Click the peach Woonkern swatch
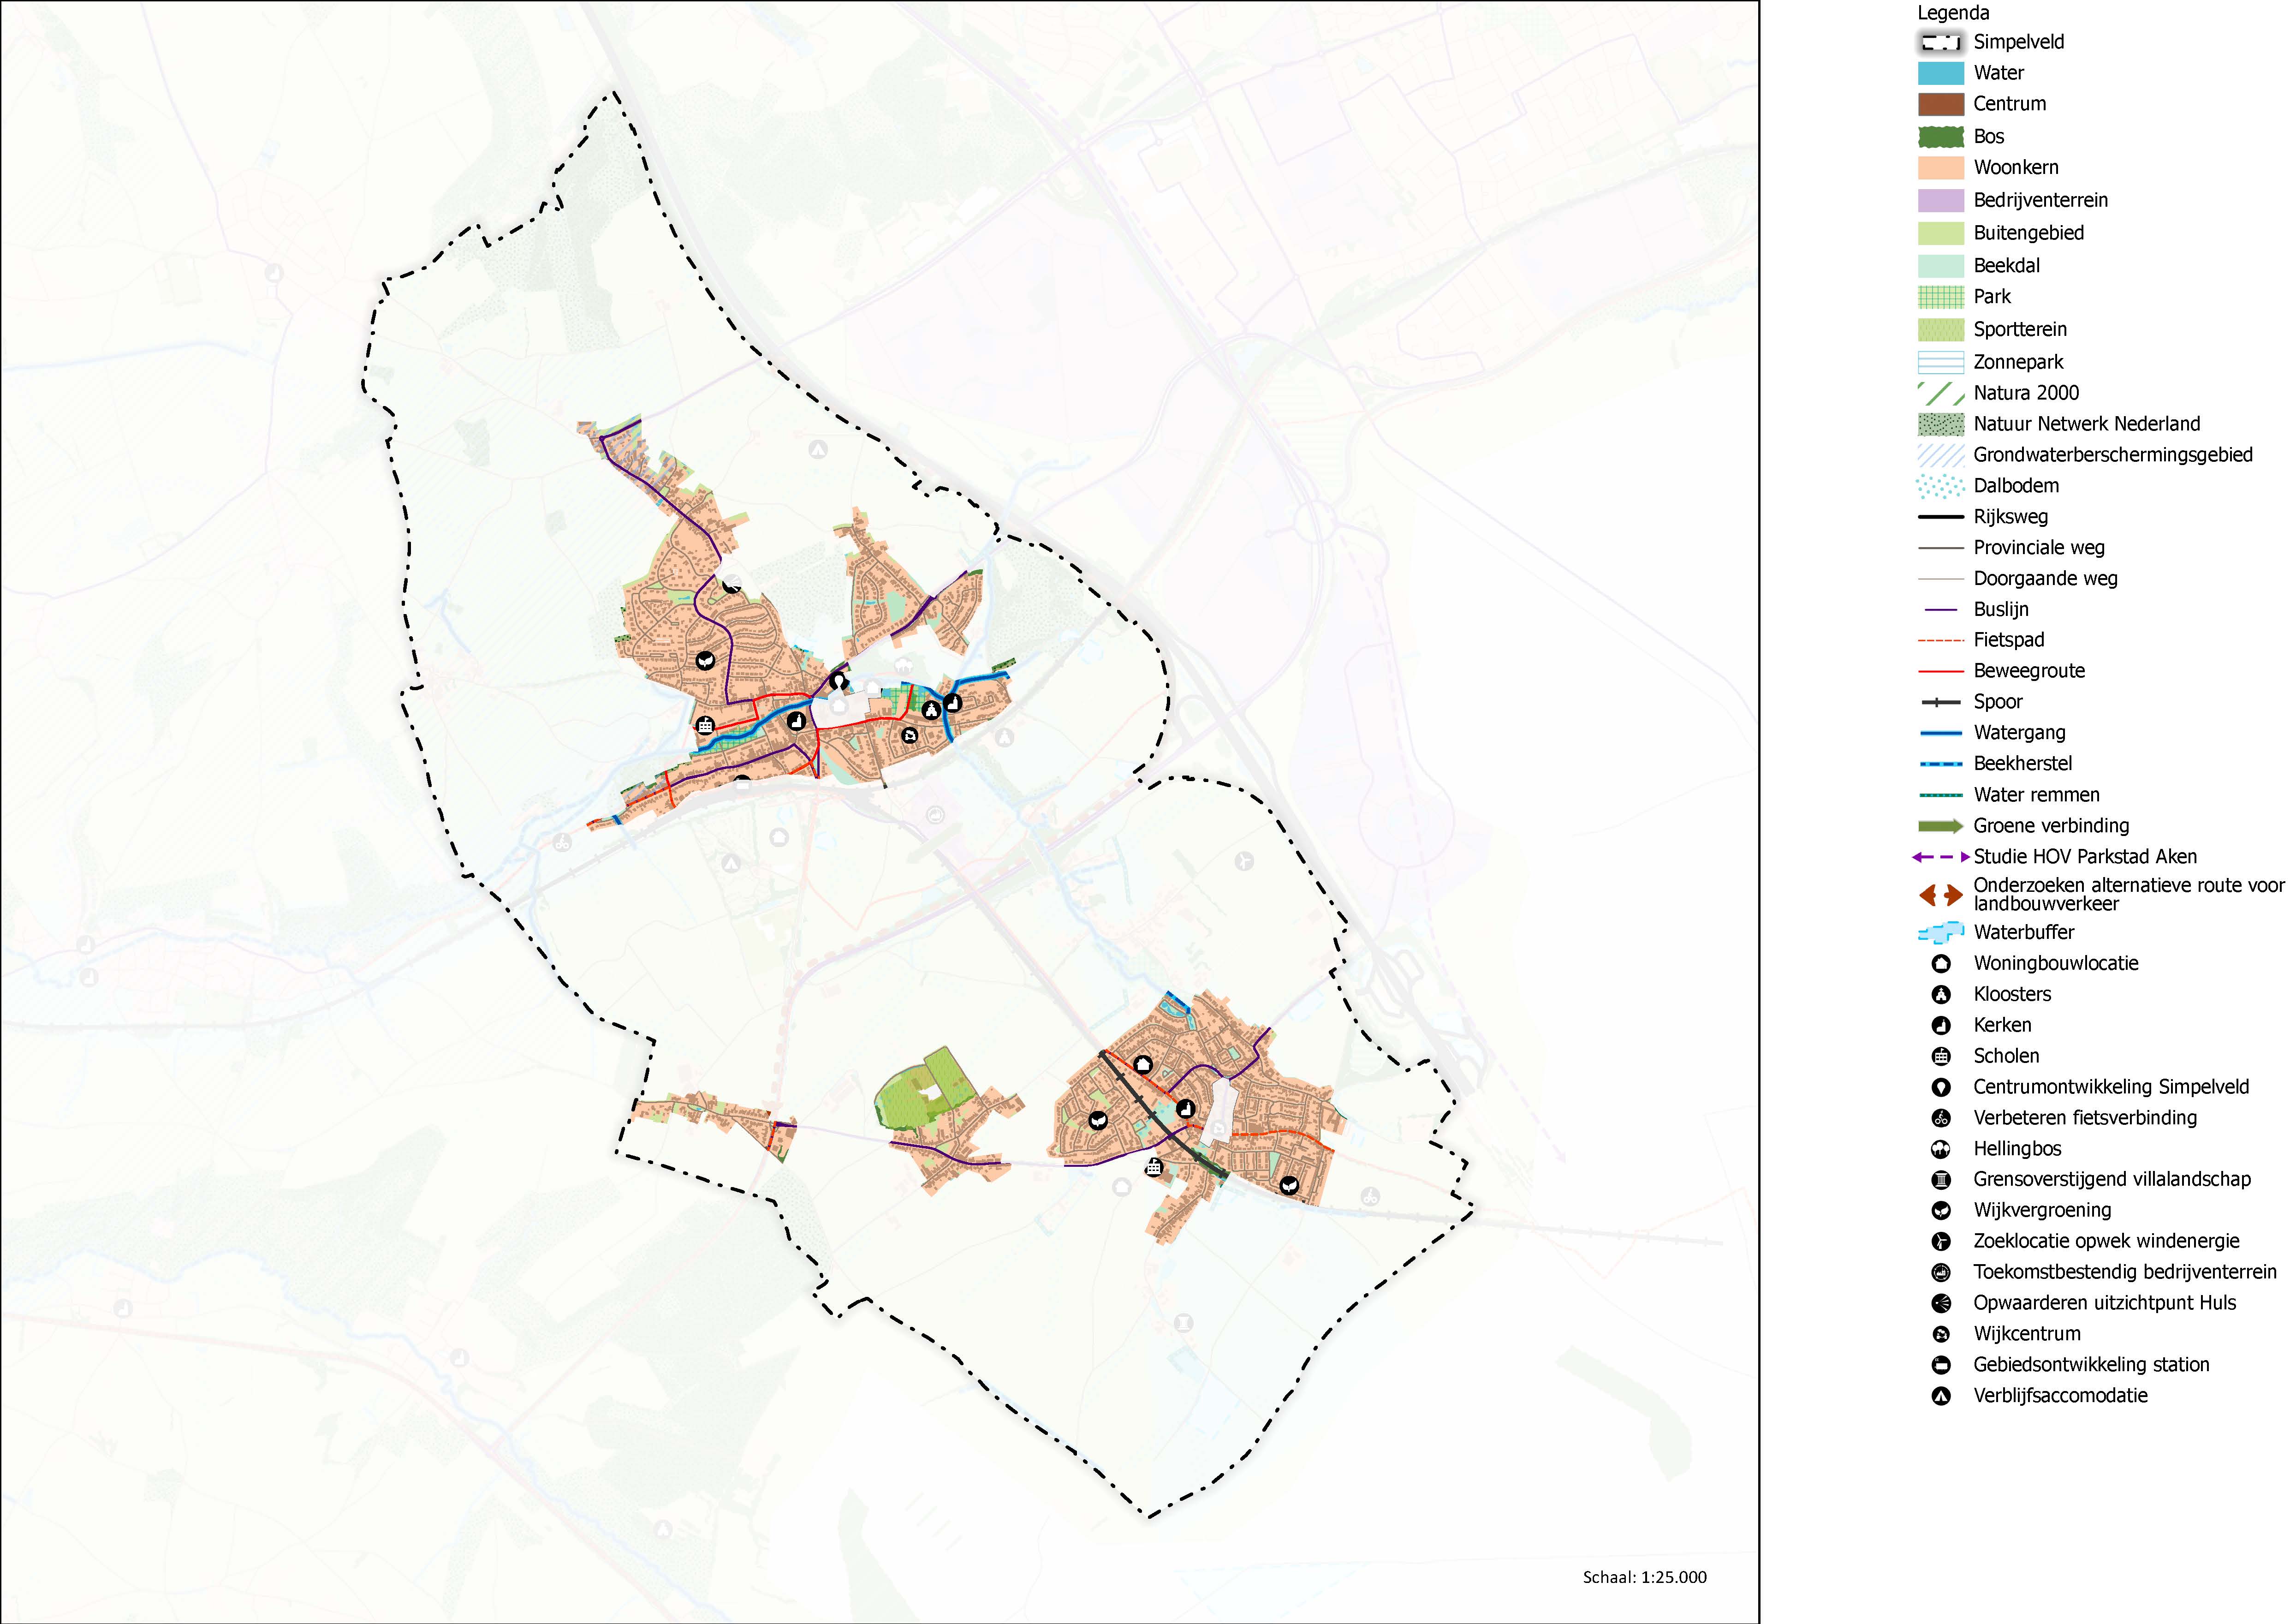 click(x=1941, y=168)
